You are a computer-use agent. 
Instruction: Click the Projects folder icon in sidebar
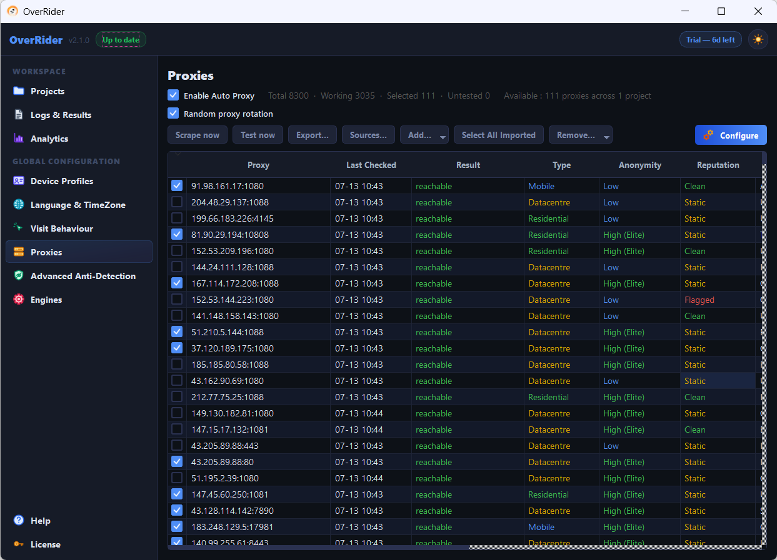[19, 91]
